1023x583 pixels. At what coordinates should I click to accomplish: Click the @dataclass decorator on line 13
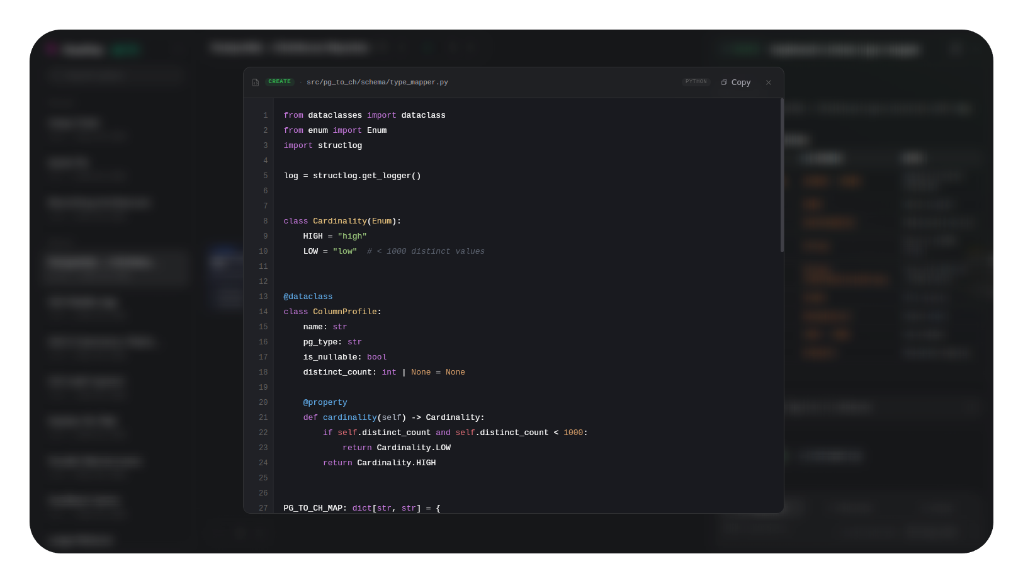click(308, 296)
